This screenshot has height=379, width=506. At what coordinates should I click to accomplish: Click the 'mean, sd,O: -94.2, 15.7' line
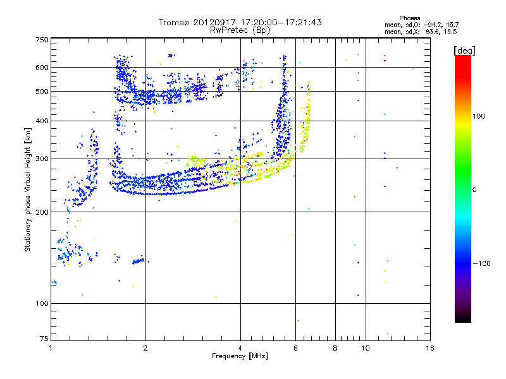[x=421, y=25]
